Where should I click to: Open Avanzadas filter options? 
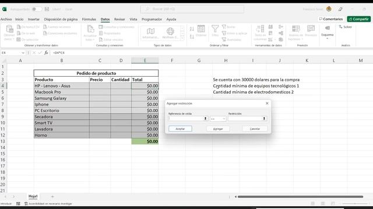tap(232, 39)
